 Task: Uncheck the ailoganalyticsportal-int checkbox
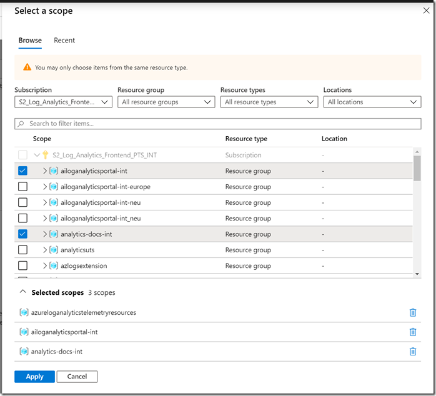tap(23, 171)
